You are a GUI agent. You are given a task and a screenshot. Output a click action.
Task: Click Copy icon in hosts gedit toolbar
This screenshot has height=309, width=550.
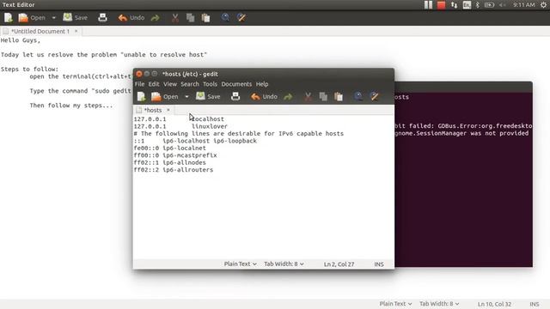(323, 96)
